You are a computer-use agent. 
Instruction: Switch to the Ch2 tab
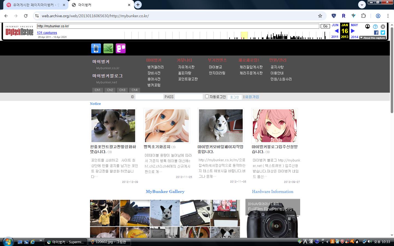coord(110,90)
